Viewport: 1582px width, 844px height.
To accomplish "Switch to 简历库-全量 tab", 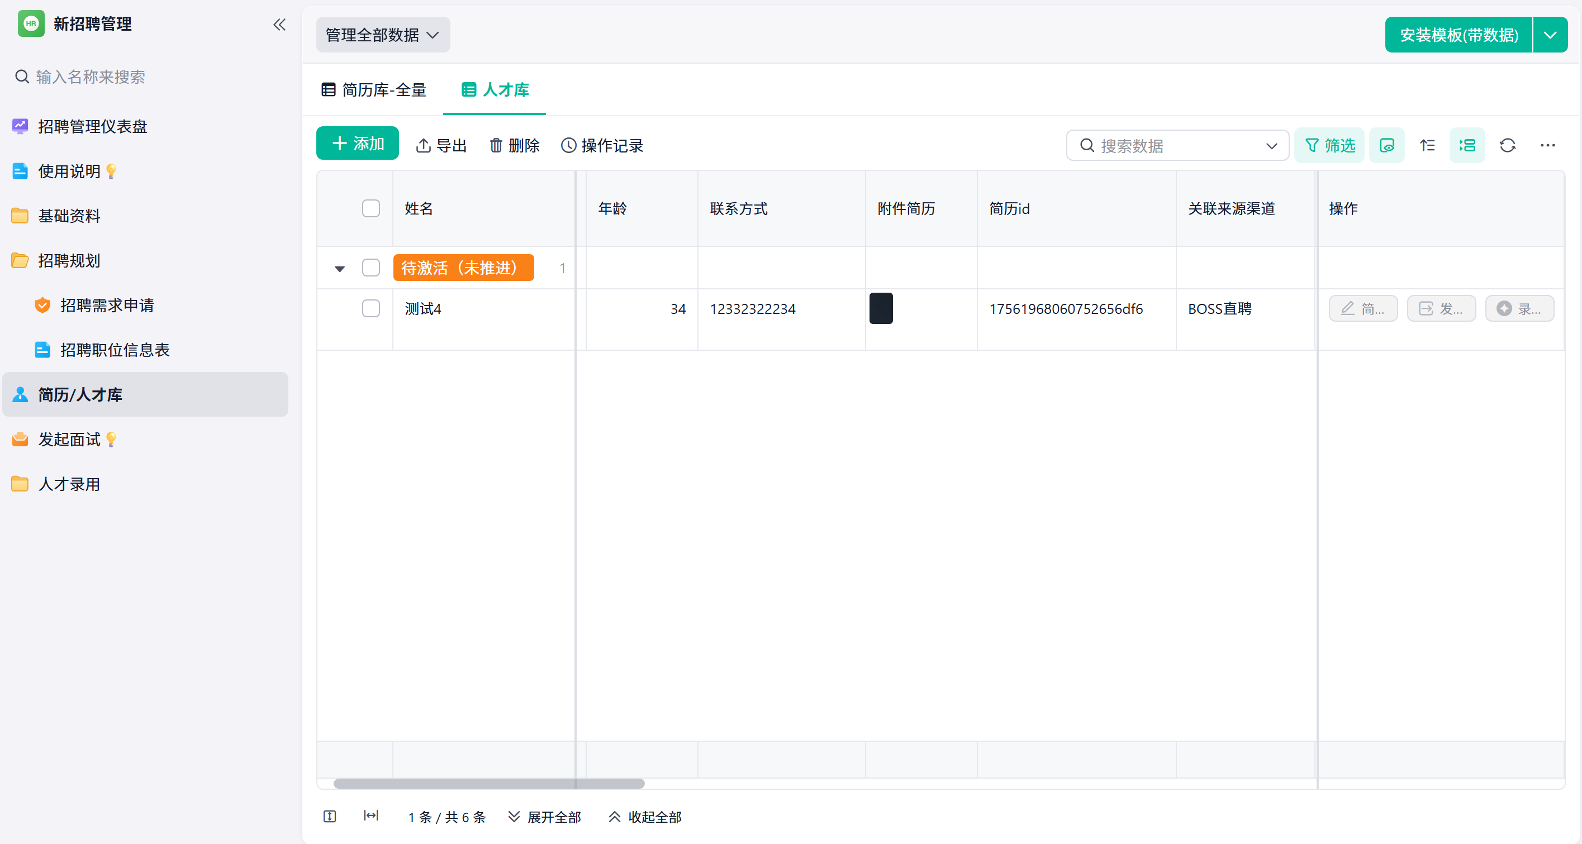I will pyautogui.click(x=374, y=90).
